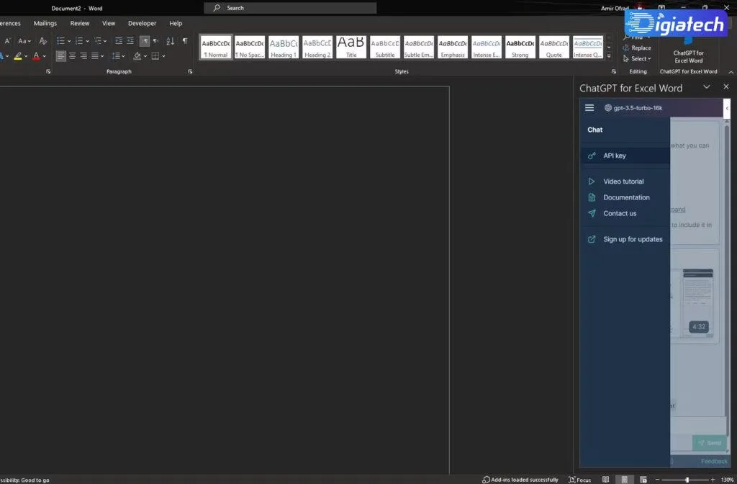Apply numbered list formatting
This screenshot has height=484, width=737.
click(x=79, y=41)
